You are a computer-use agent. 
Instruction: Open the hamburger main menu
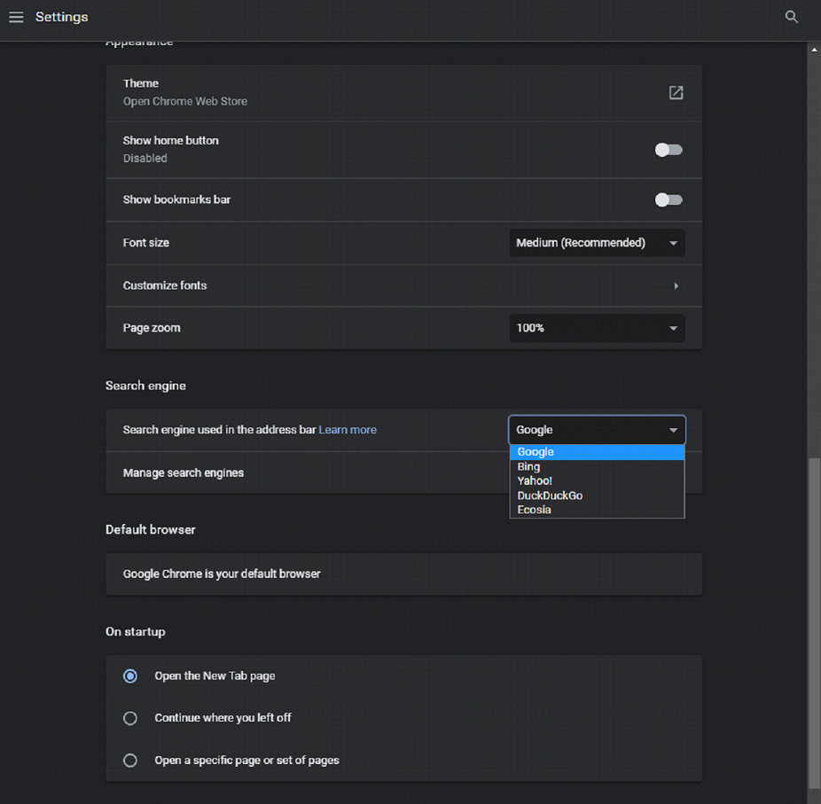click(16, 17)
